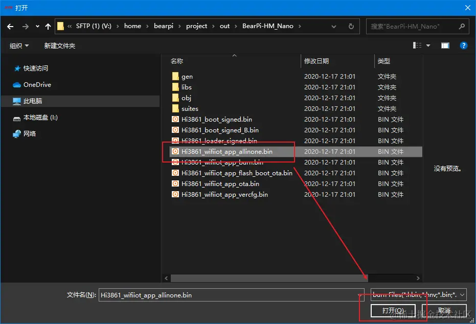Select file Hi3861_wifiiot_app_burn.bin

222,163
